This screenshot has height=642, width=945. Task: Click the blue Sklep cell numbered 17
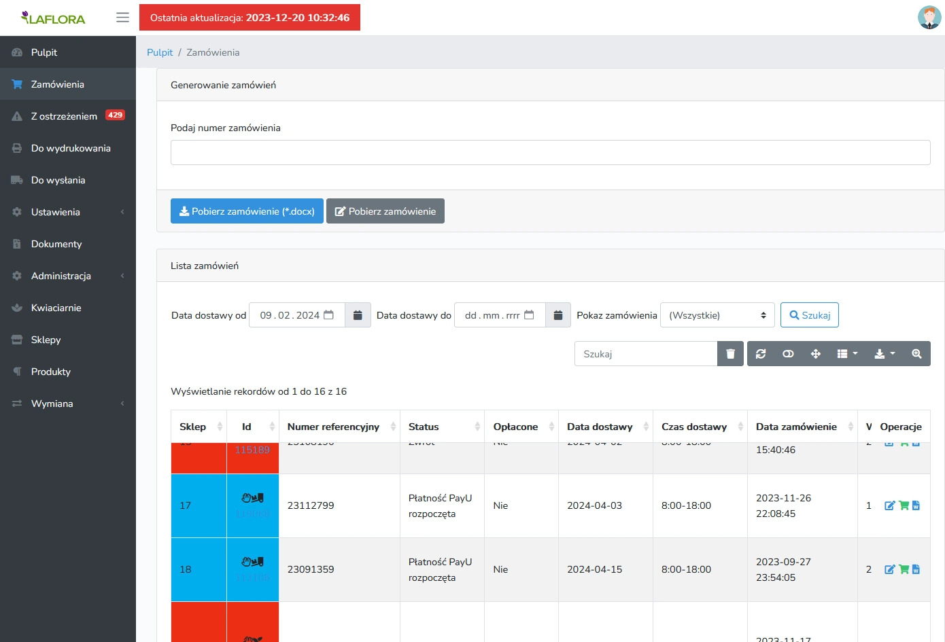click(x=198, y=505)
